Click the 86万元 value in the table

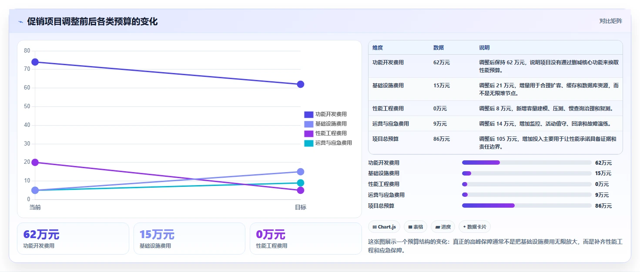[x=442, y=139]
